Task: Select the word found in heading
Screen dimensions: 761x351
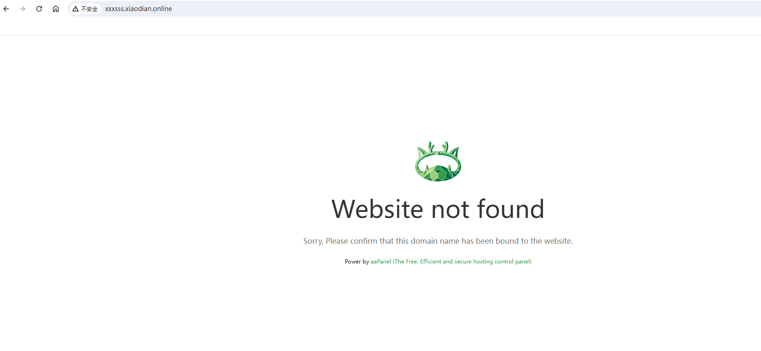Action: pyautogui.click(x=510, y=209)
